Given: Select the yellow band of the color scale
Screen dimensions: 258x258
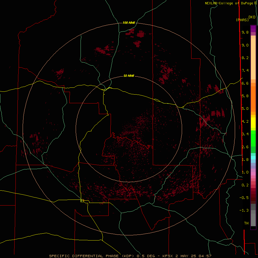Looking at the screenshot, I should click(x=253, y=123).
